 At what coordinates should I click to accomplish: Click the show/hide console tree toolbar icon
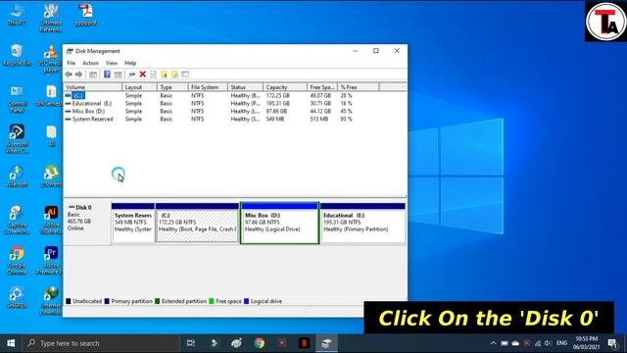(x=93, y=75)
